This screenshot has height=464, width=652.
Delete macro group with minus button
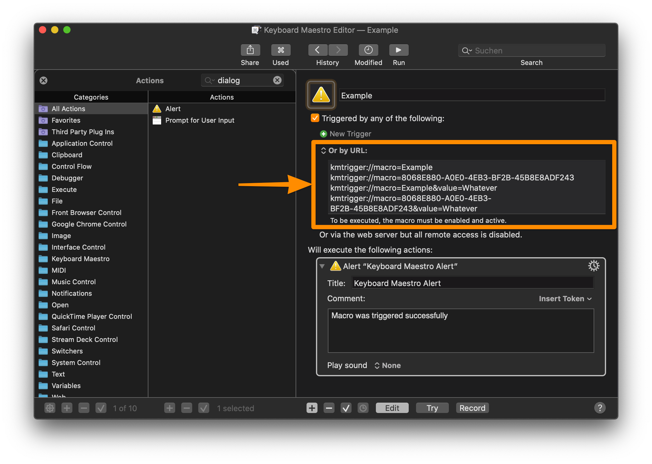[84, 408]
